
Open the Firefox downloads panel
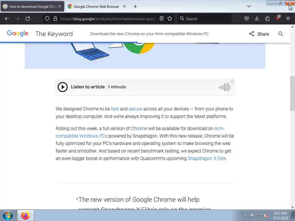coord(257,18)
